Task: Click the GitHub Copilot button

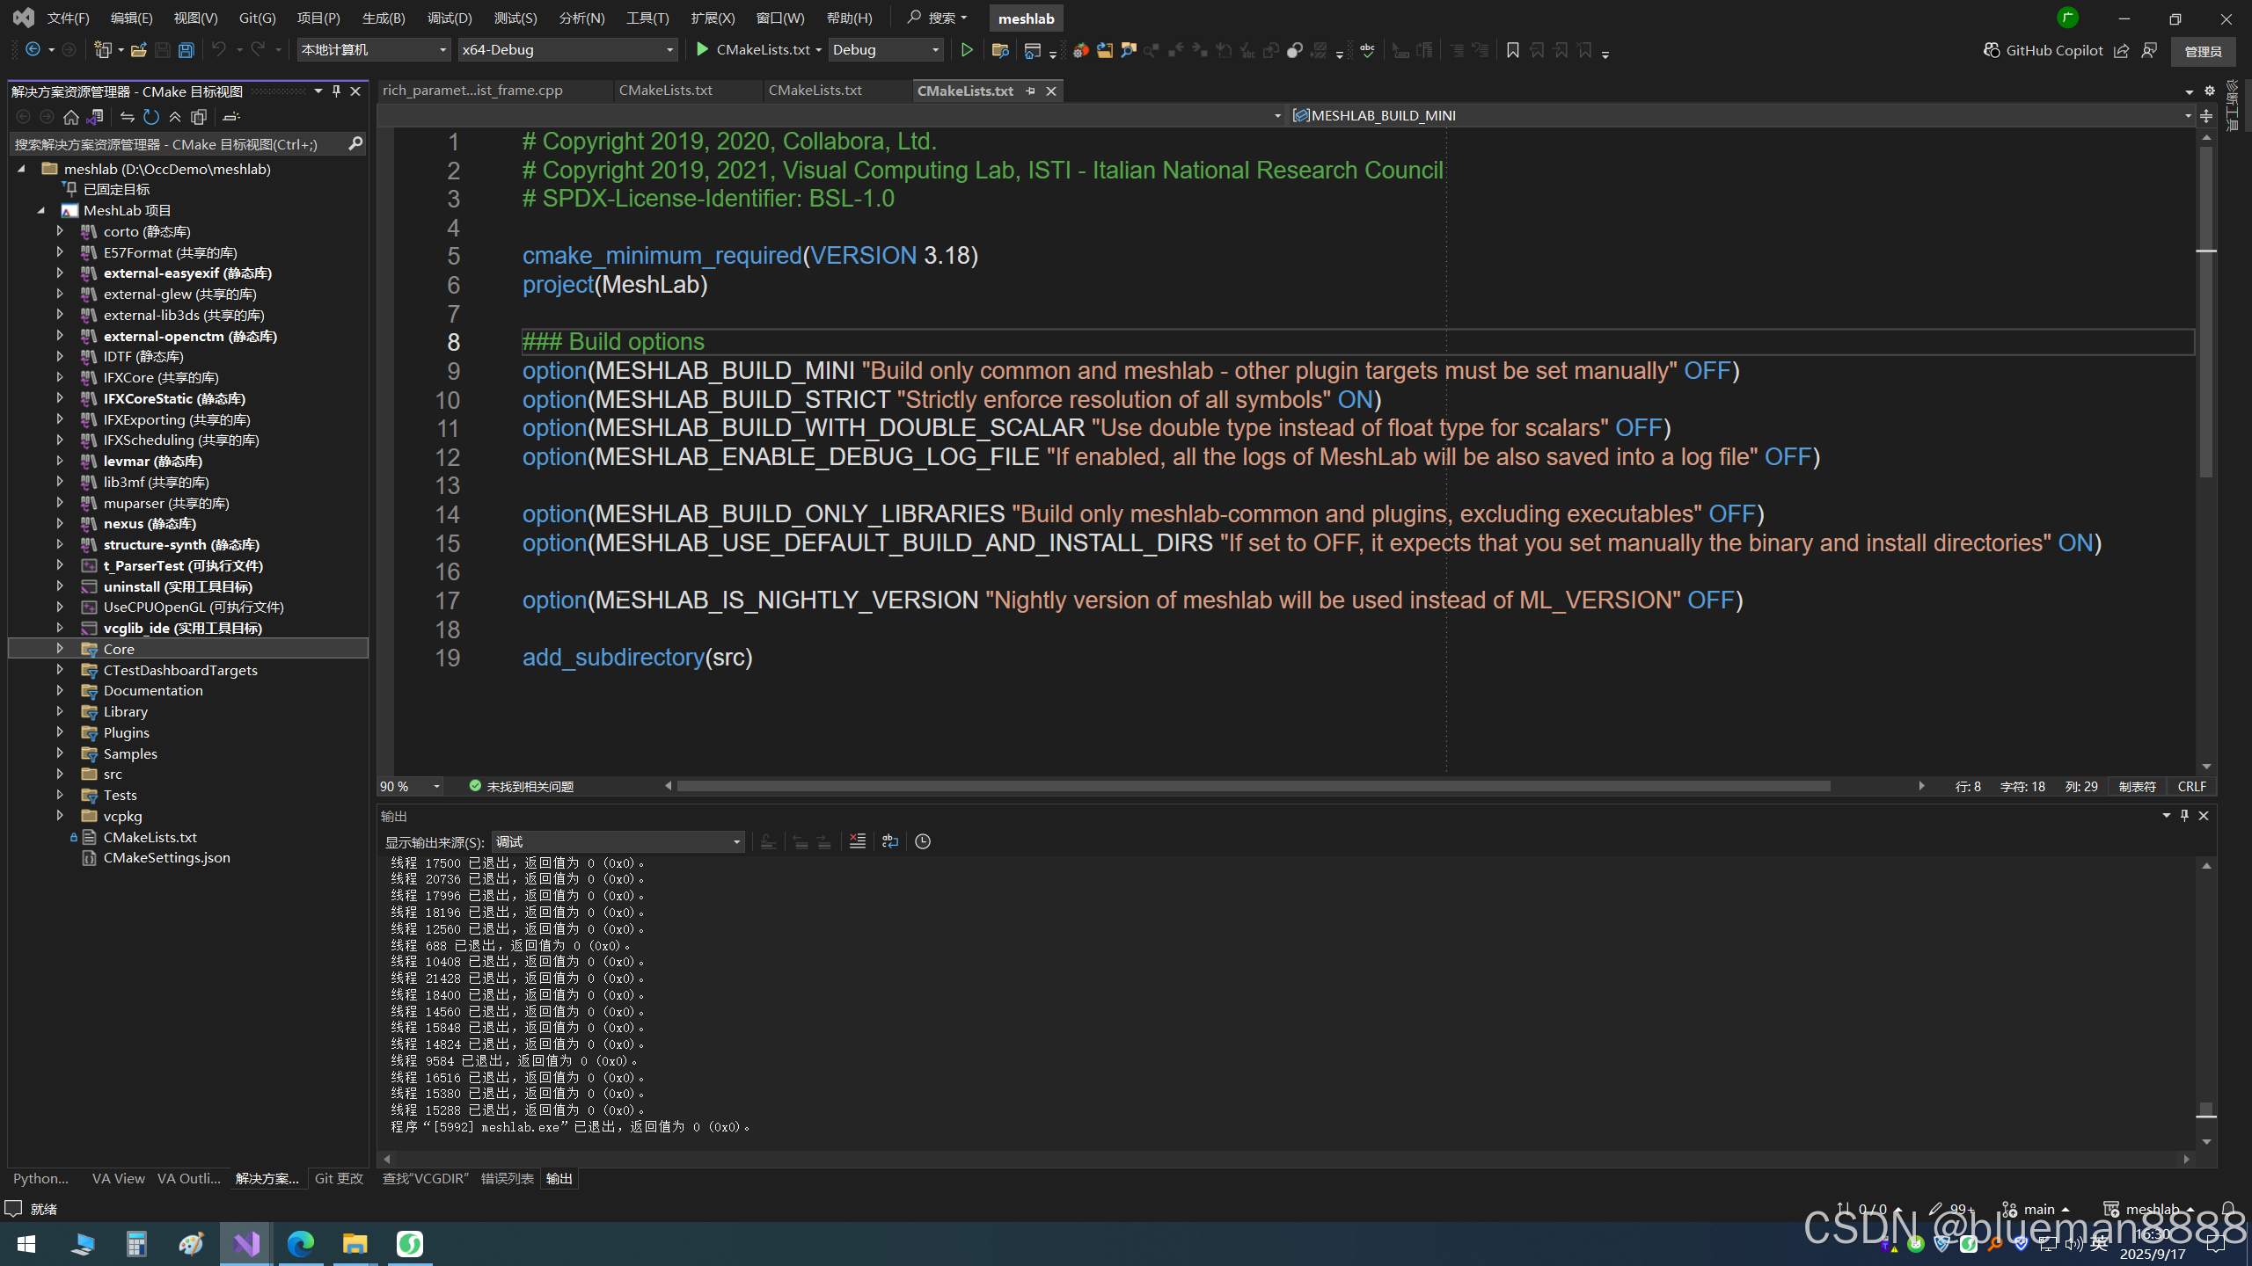Action: (x=2044, y=50)
